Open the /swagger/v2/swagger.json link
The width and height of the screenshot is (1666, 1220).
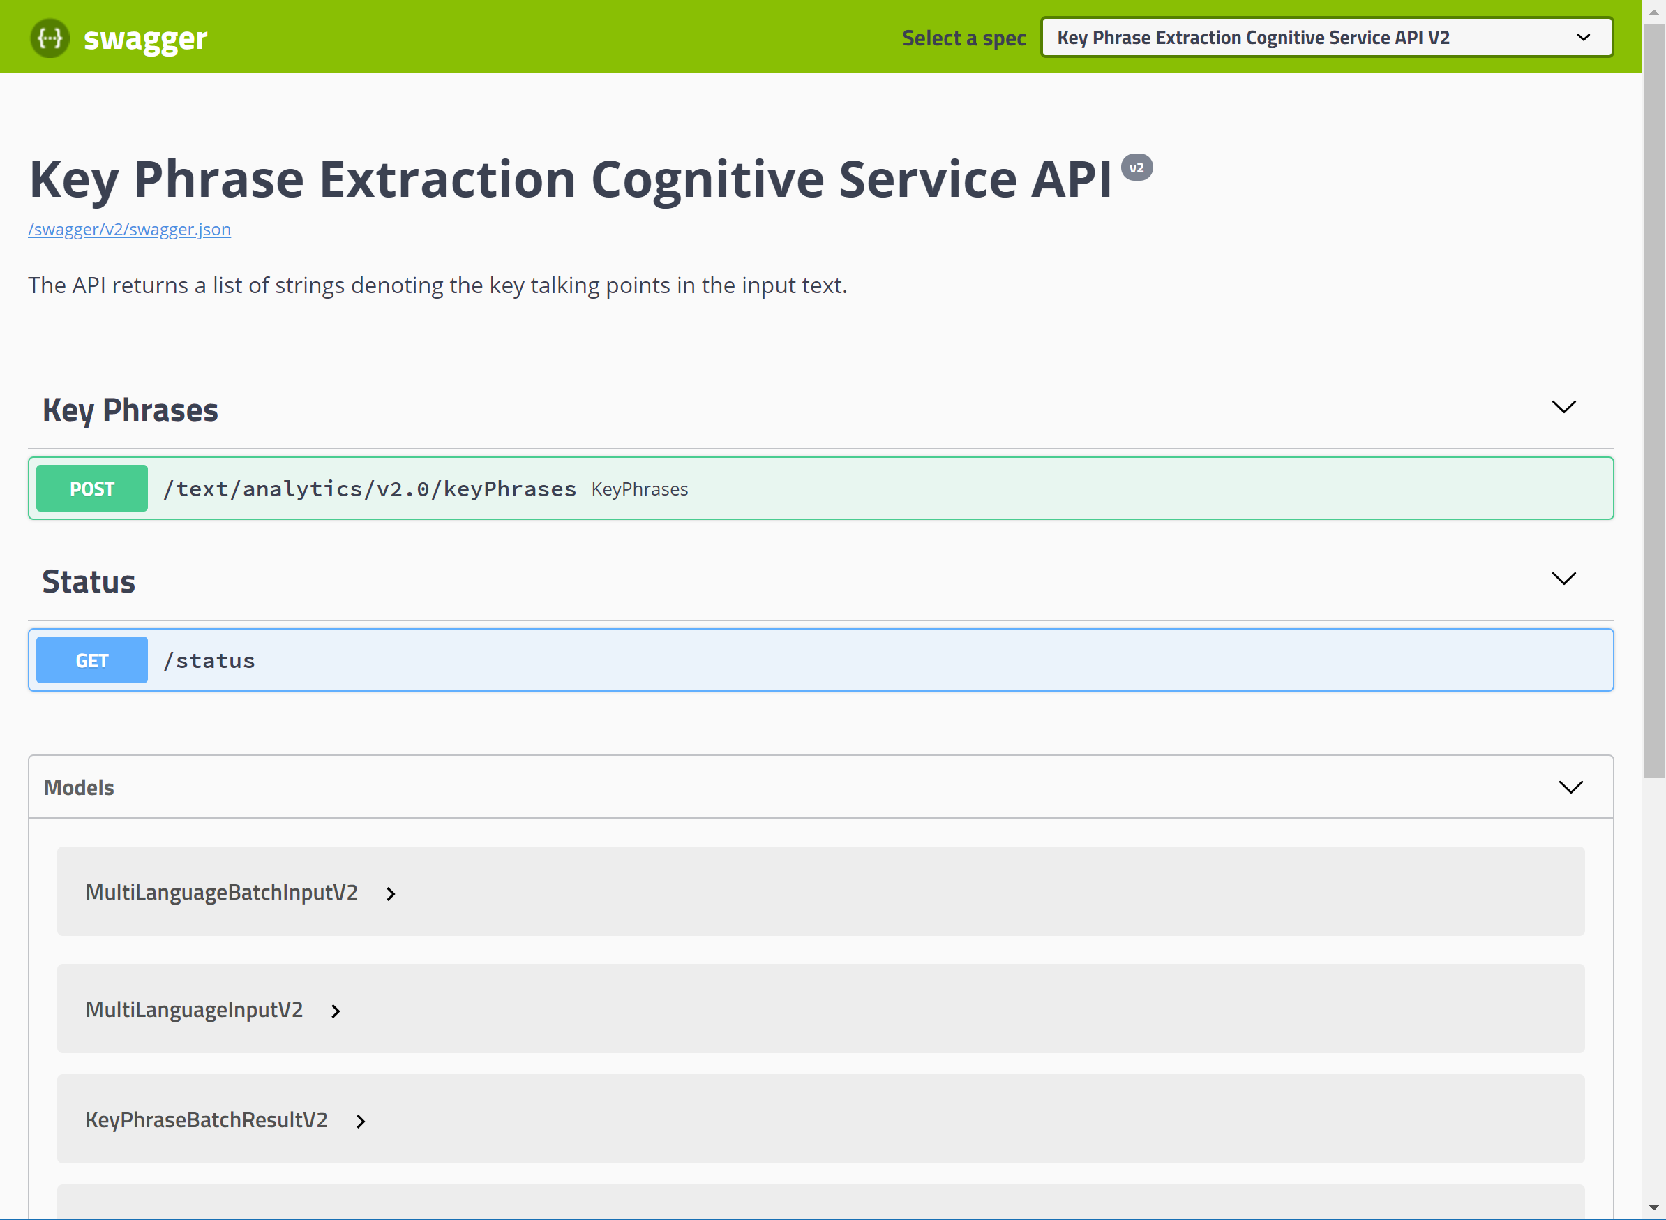pyautogui.click(x=129, y=230)
